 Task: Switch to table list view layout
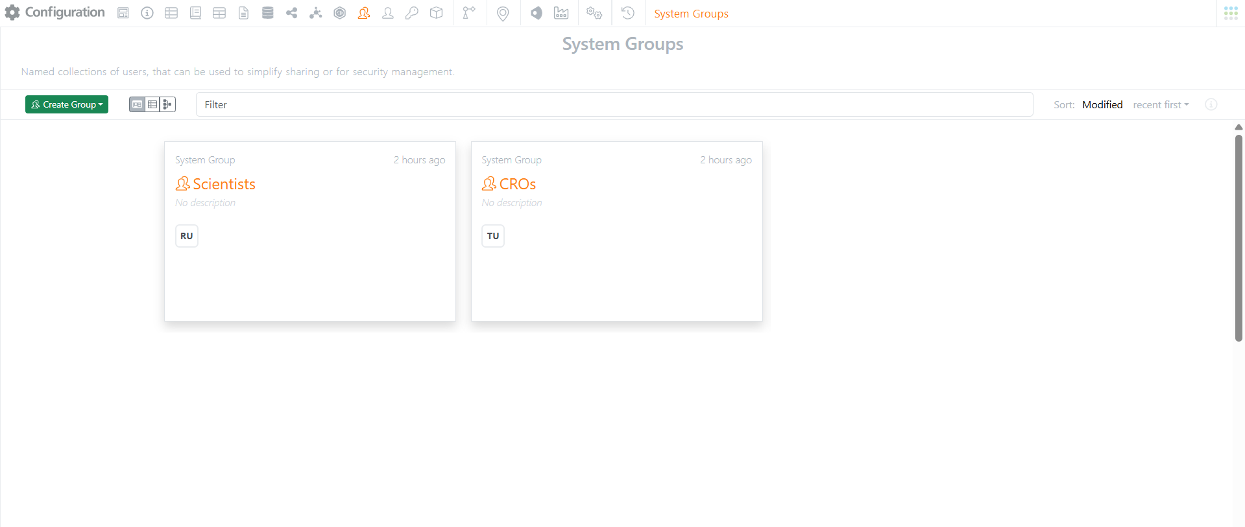152,104
